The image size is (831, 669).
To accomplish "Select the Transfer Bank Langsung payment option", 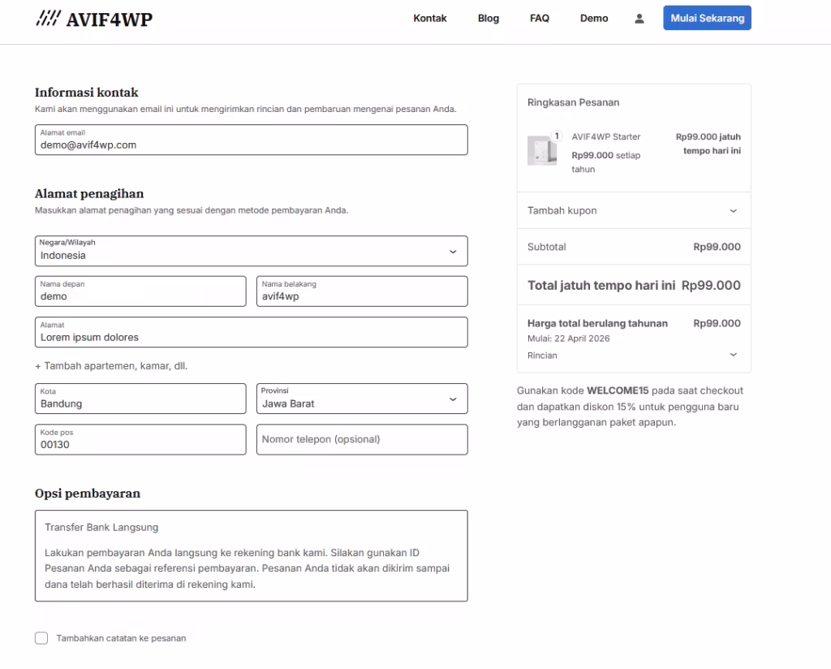I will pyautogui.click(x=101, y=528).
